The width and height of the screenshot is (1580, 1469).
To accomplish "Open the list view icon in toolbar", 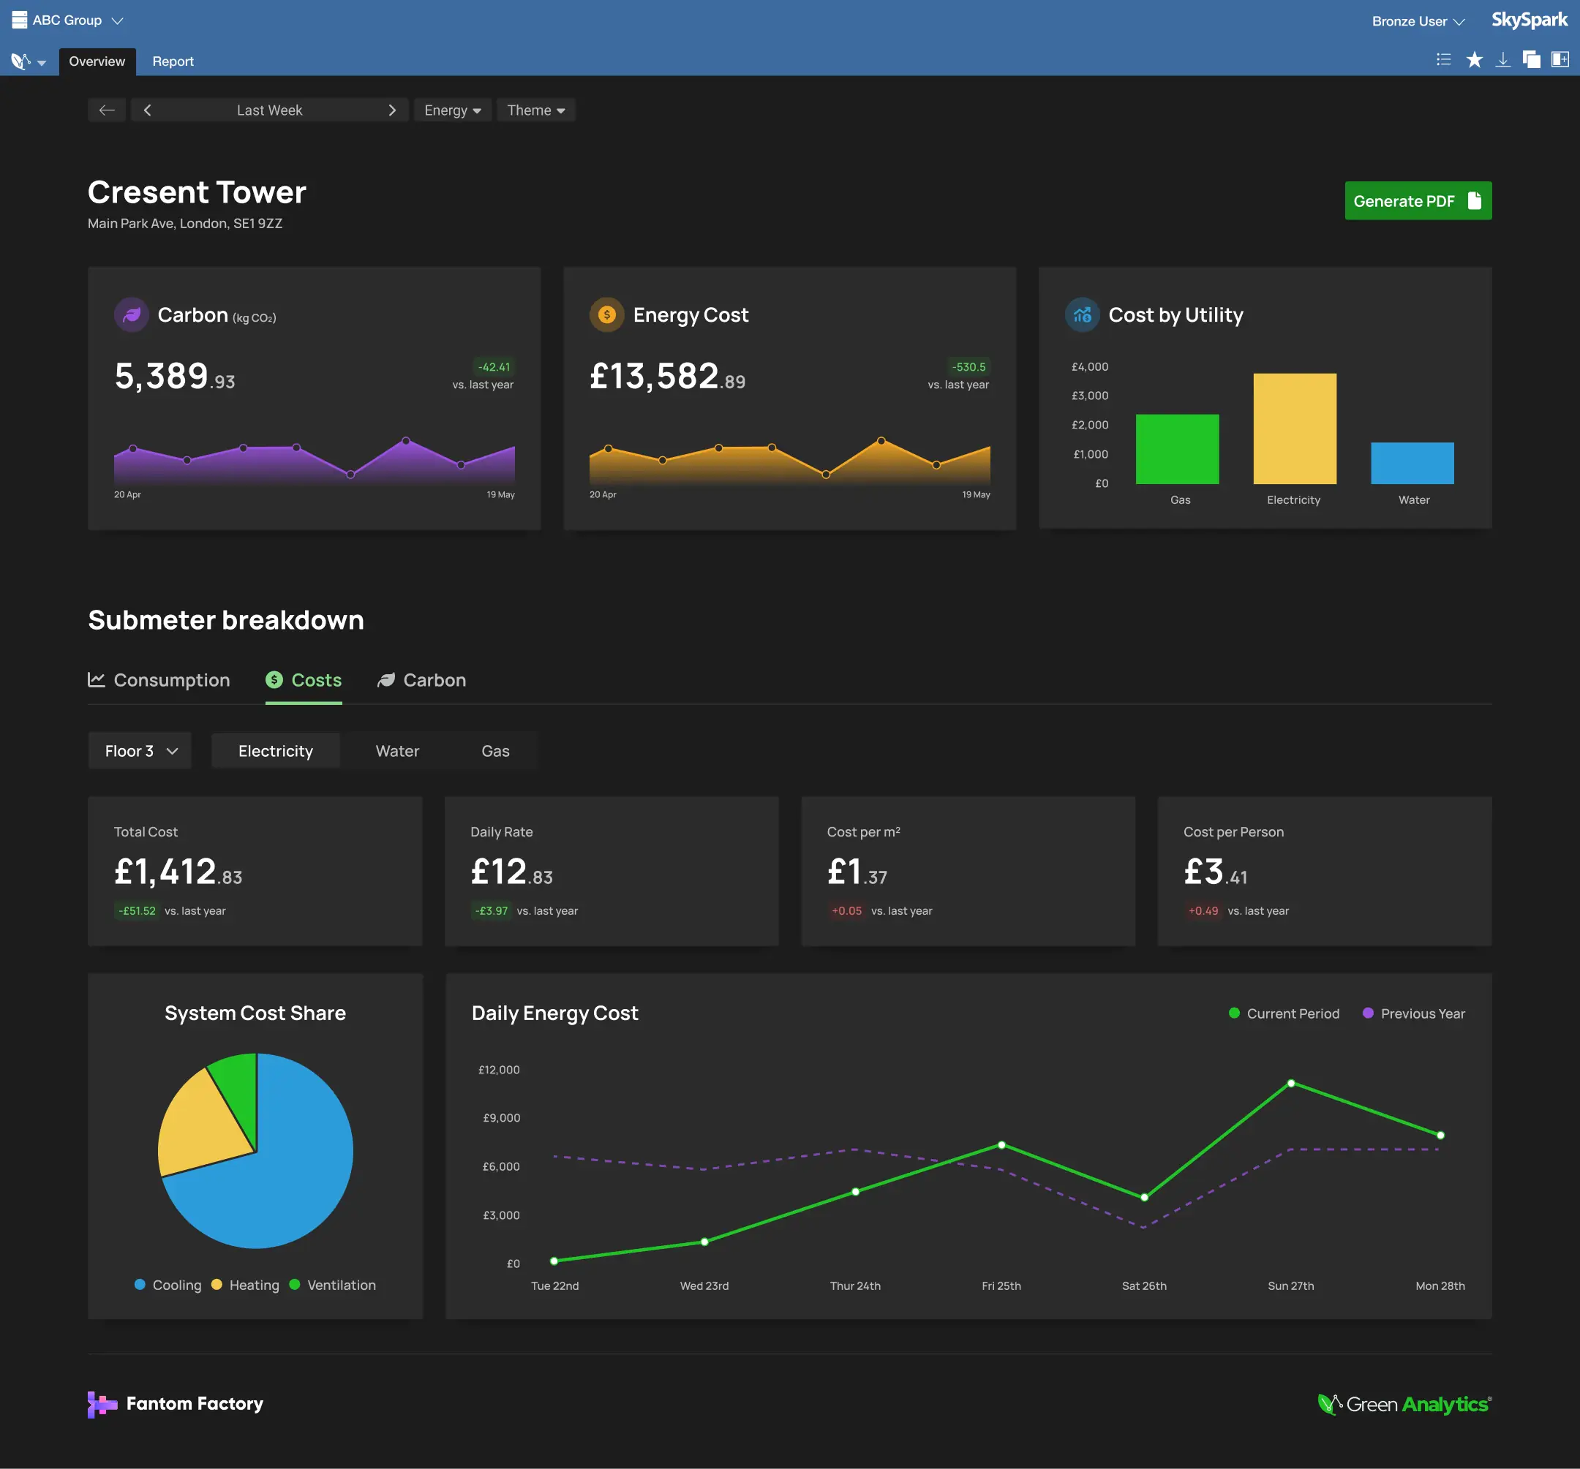I will tap(1443, 59).
